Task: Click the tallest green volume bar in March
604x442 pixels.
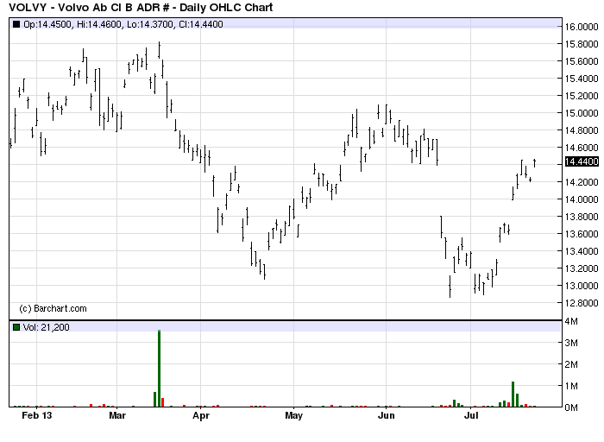Action: (159, 369)
